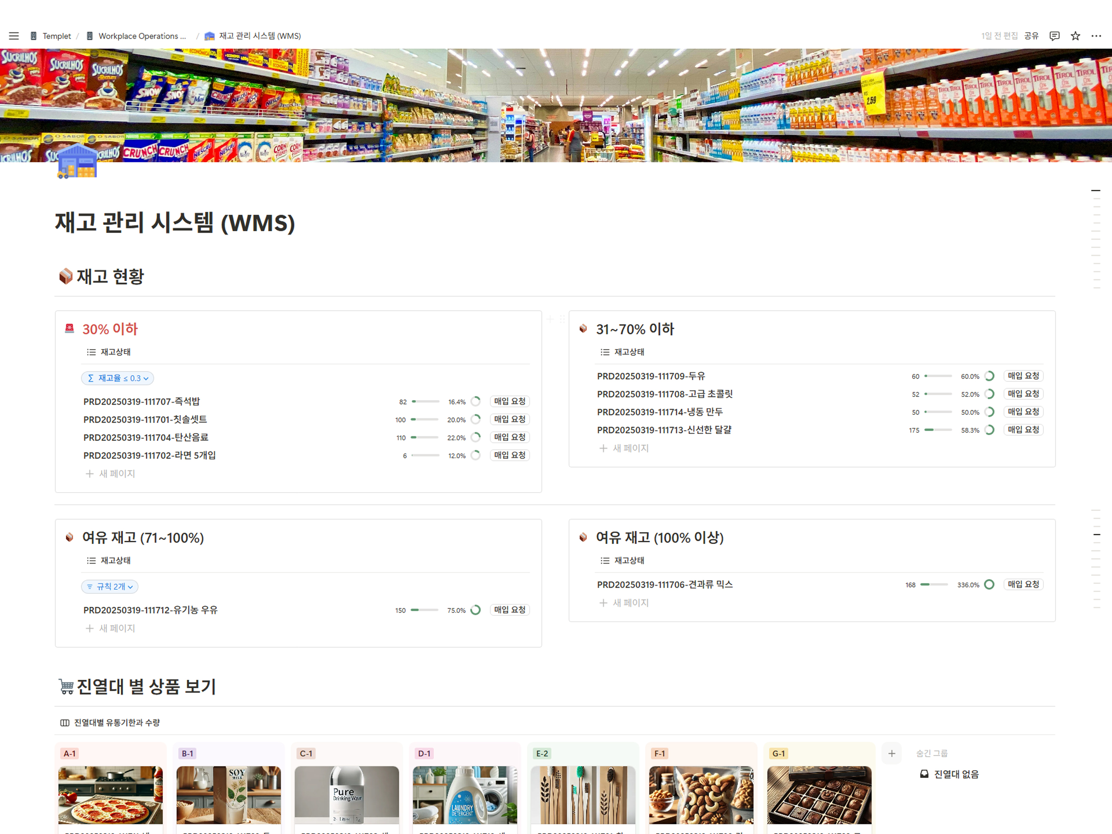Open the comments icon in top bar
Screen dimensions: 1112x834
point(1054,36)
